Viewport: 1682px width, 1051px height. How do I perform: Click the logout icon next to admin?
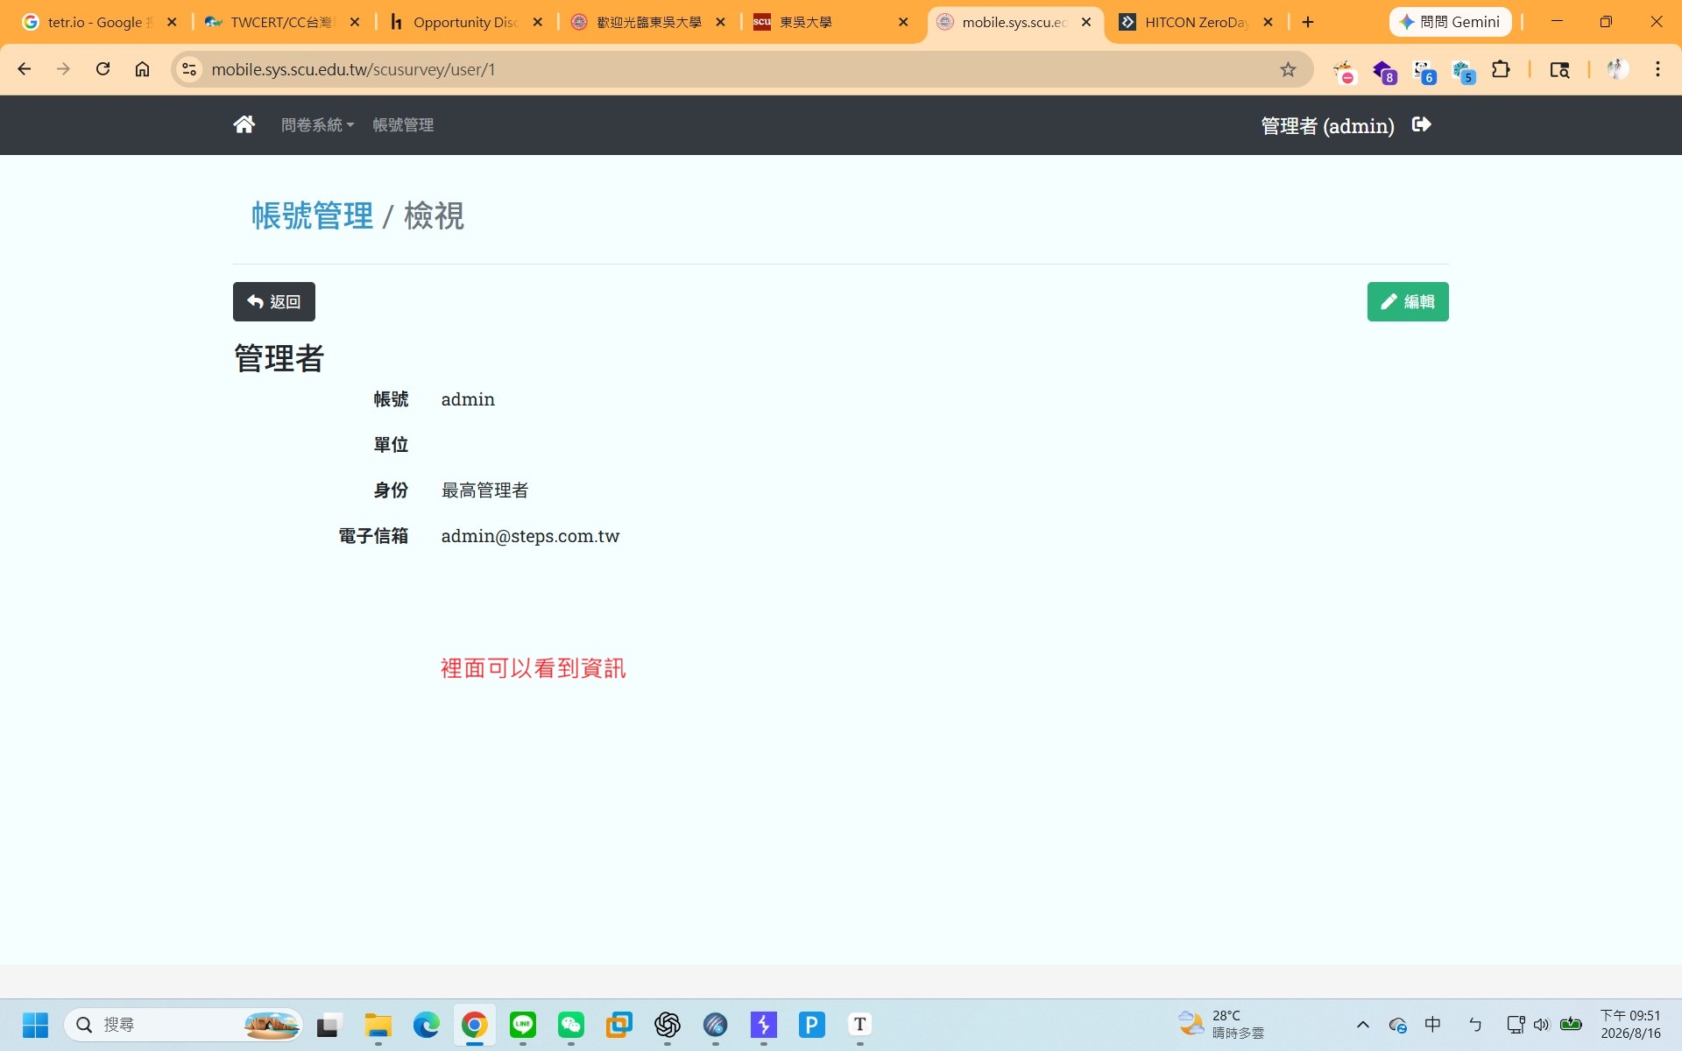pyautogui.click(x=1422, y=124)
